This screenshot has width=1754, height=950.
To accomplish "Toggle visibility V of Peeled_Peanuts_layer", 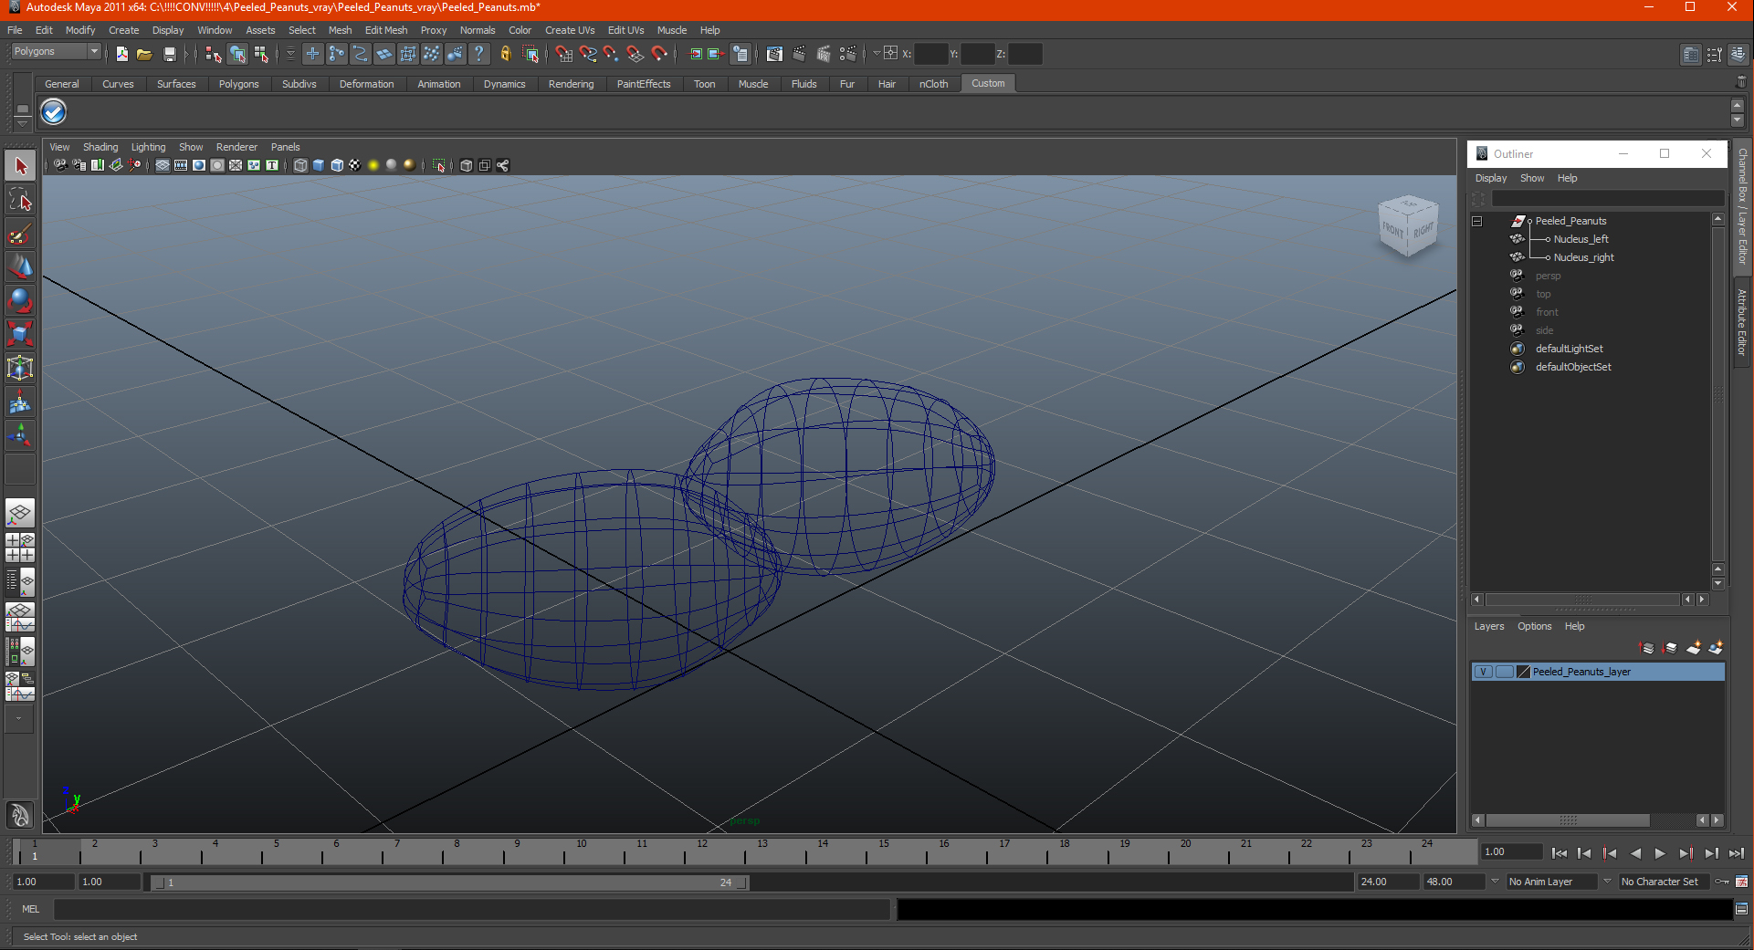I will 1484,672.
